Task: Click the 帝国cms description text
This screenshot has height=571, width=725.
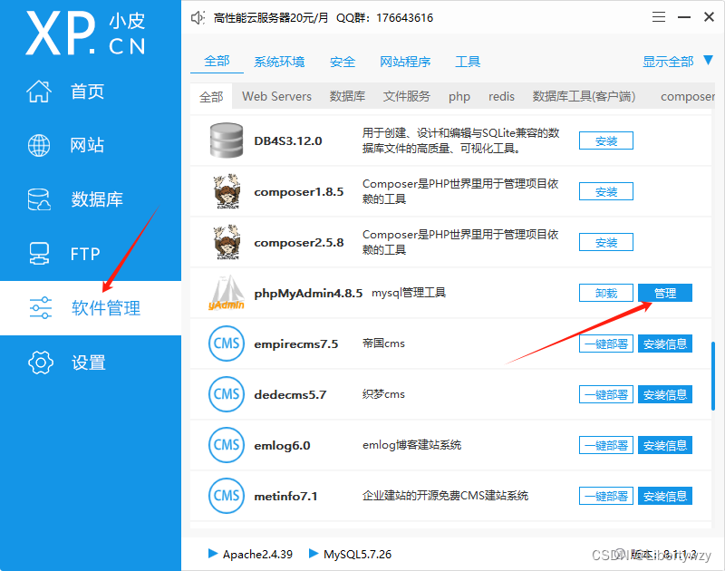Action: tap(383, 344)
